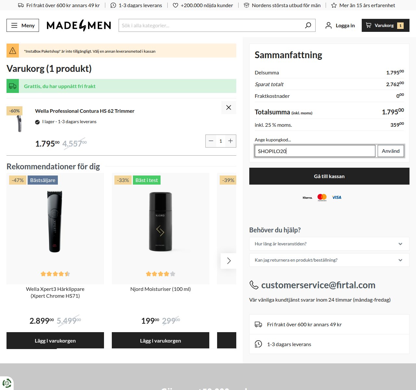Remove Wella Contura trimmer with X button
The image size is (416, 390).
click(x=229, y=108)
